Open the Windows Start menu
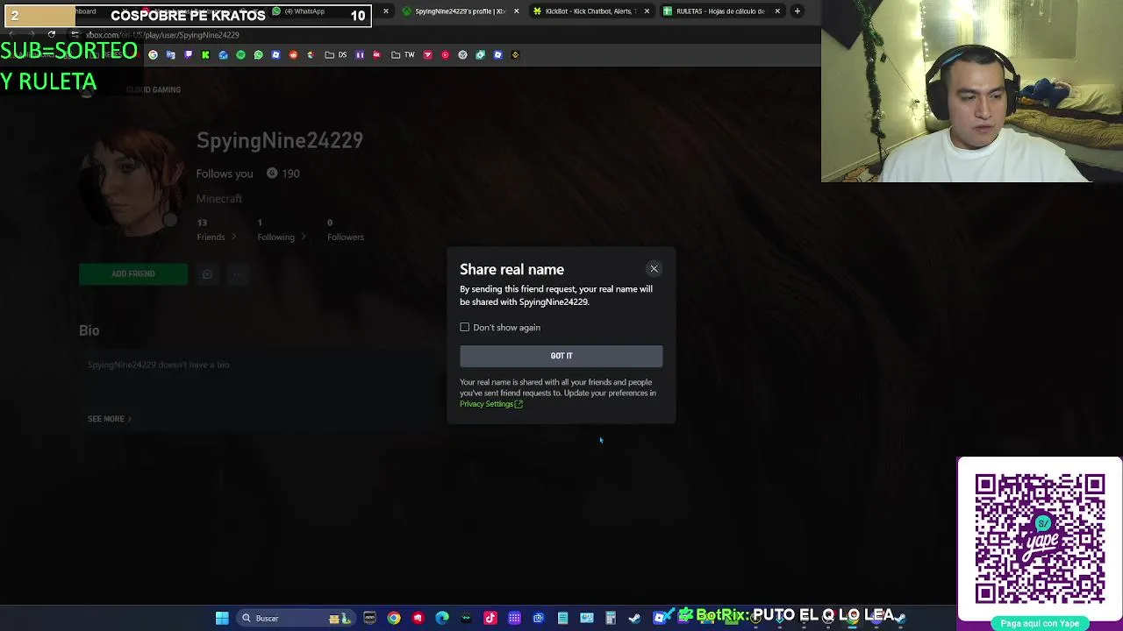Viewport: 1123px width, 631px height. (222, 618)
